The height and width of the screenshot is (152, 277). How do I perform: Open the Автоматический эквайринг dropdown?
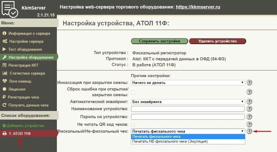pyautogui.click(x=188, y=102)
